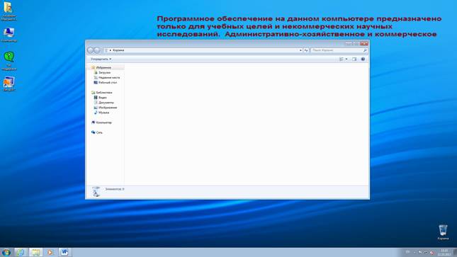Click the Forward navigation arrow in Explorer

tap(97, 50)
